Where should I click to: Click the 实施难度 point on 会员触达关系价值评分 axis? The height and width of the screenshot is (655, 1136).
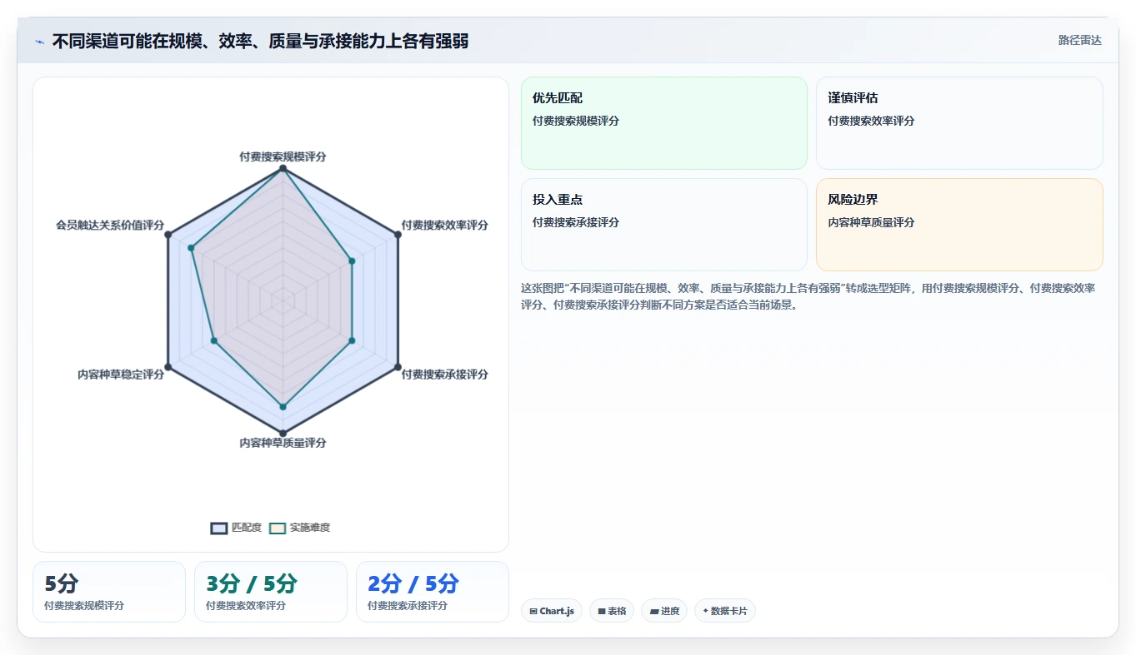[x=191, y=248]
